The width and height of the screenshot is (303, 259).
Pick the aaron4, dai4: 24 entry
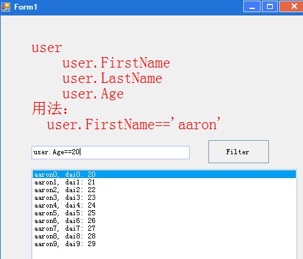click(164, 205)
